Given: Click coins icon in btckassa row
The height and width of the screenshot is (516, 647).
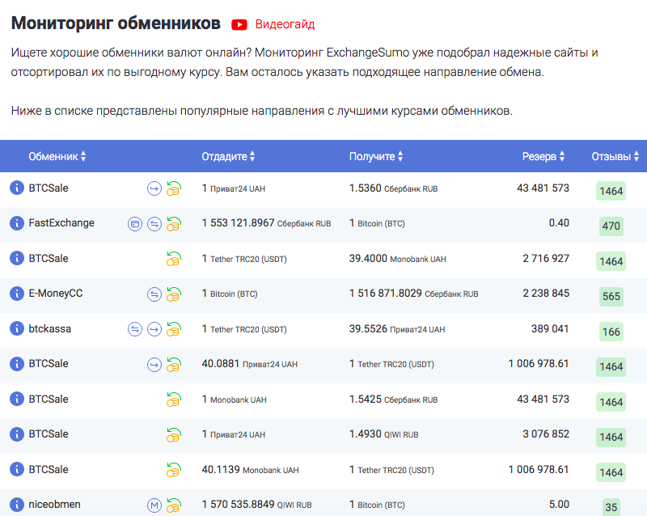Looking at the screenshot, I should click(174, 329).
